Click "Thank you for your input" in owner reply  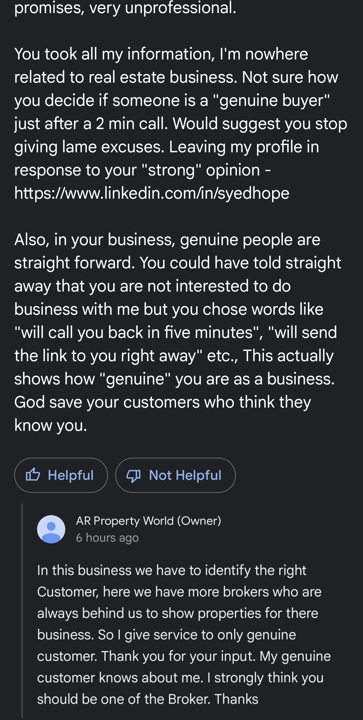pyautogui.click(x=178, y=656)
